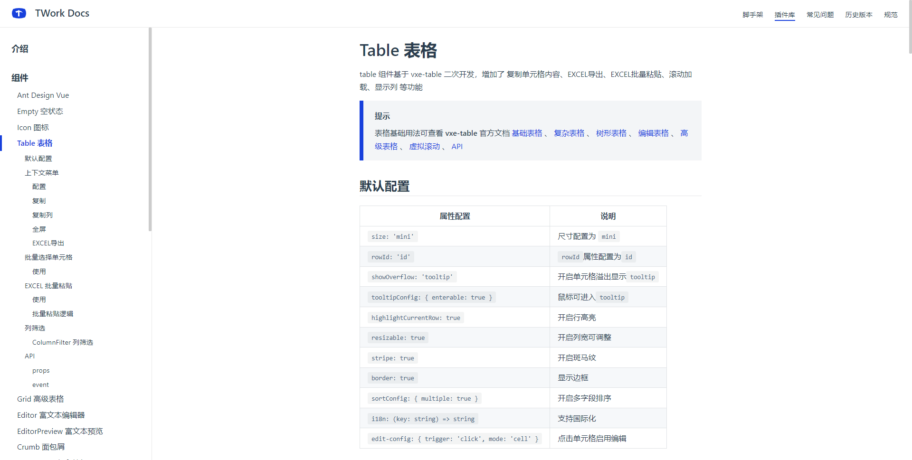
Task: Open the 复杂表格 link in the tip box
Action: click(x=569, y=133)
